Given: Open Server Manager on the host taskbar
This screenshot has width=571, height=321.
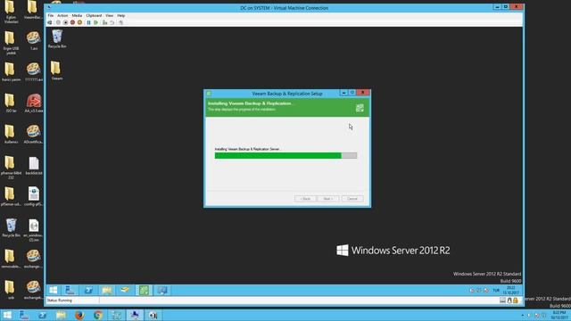Looking at the screenshot, I should point(24,315).
